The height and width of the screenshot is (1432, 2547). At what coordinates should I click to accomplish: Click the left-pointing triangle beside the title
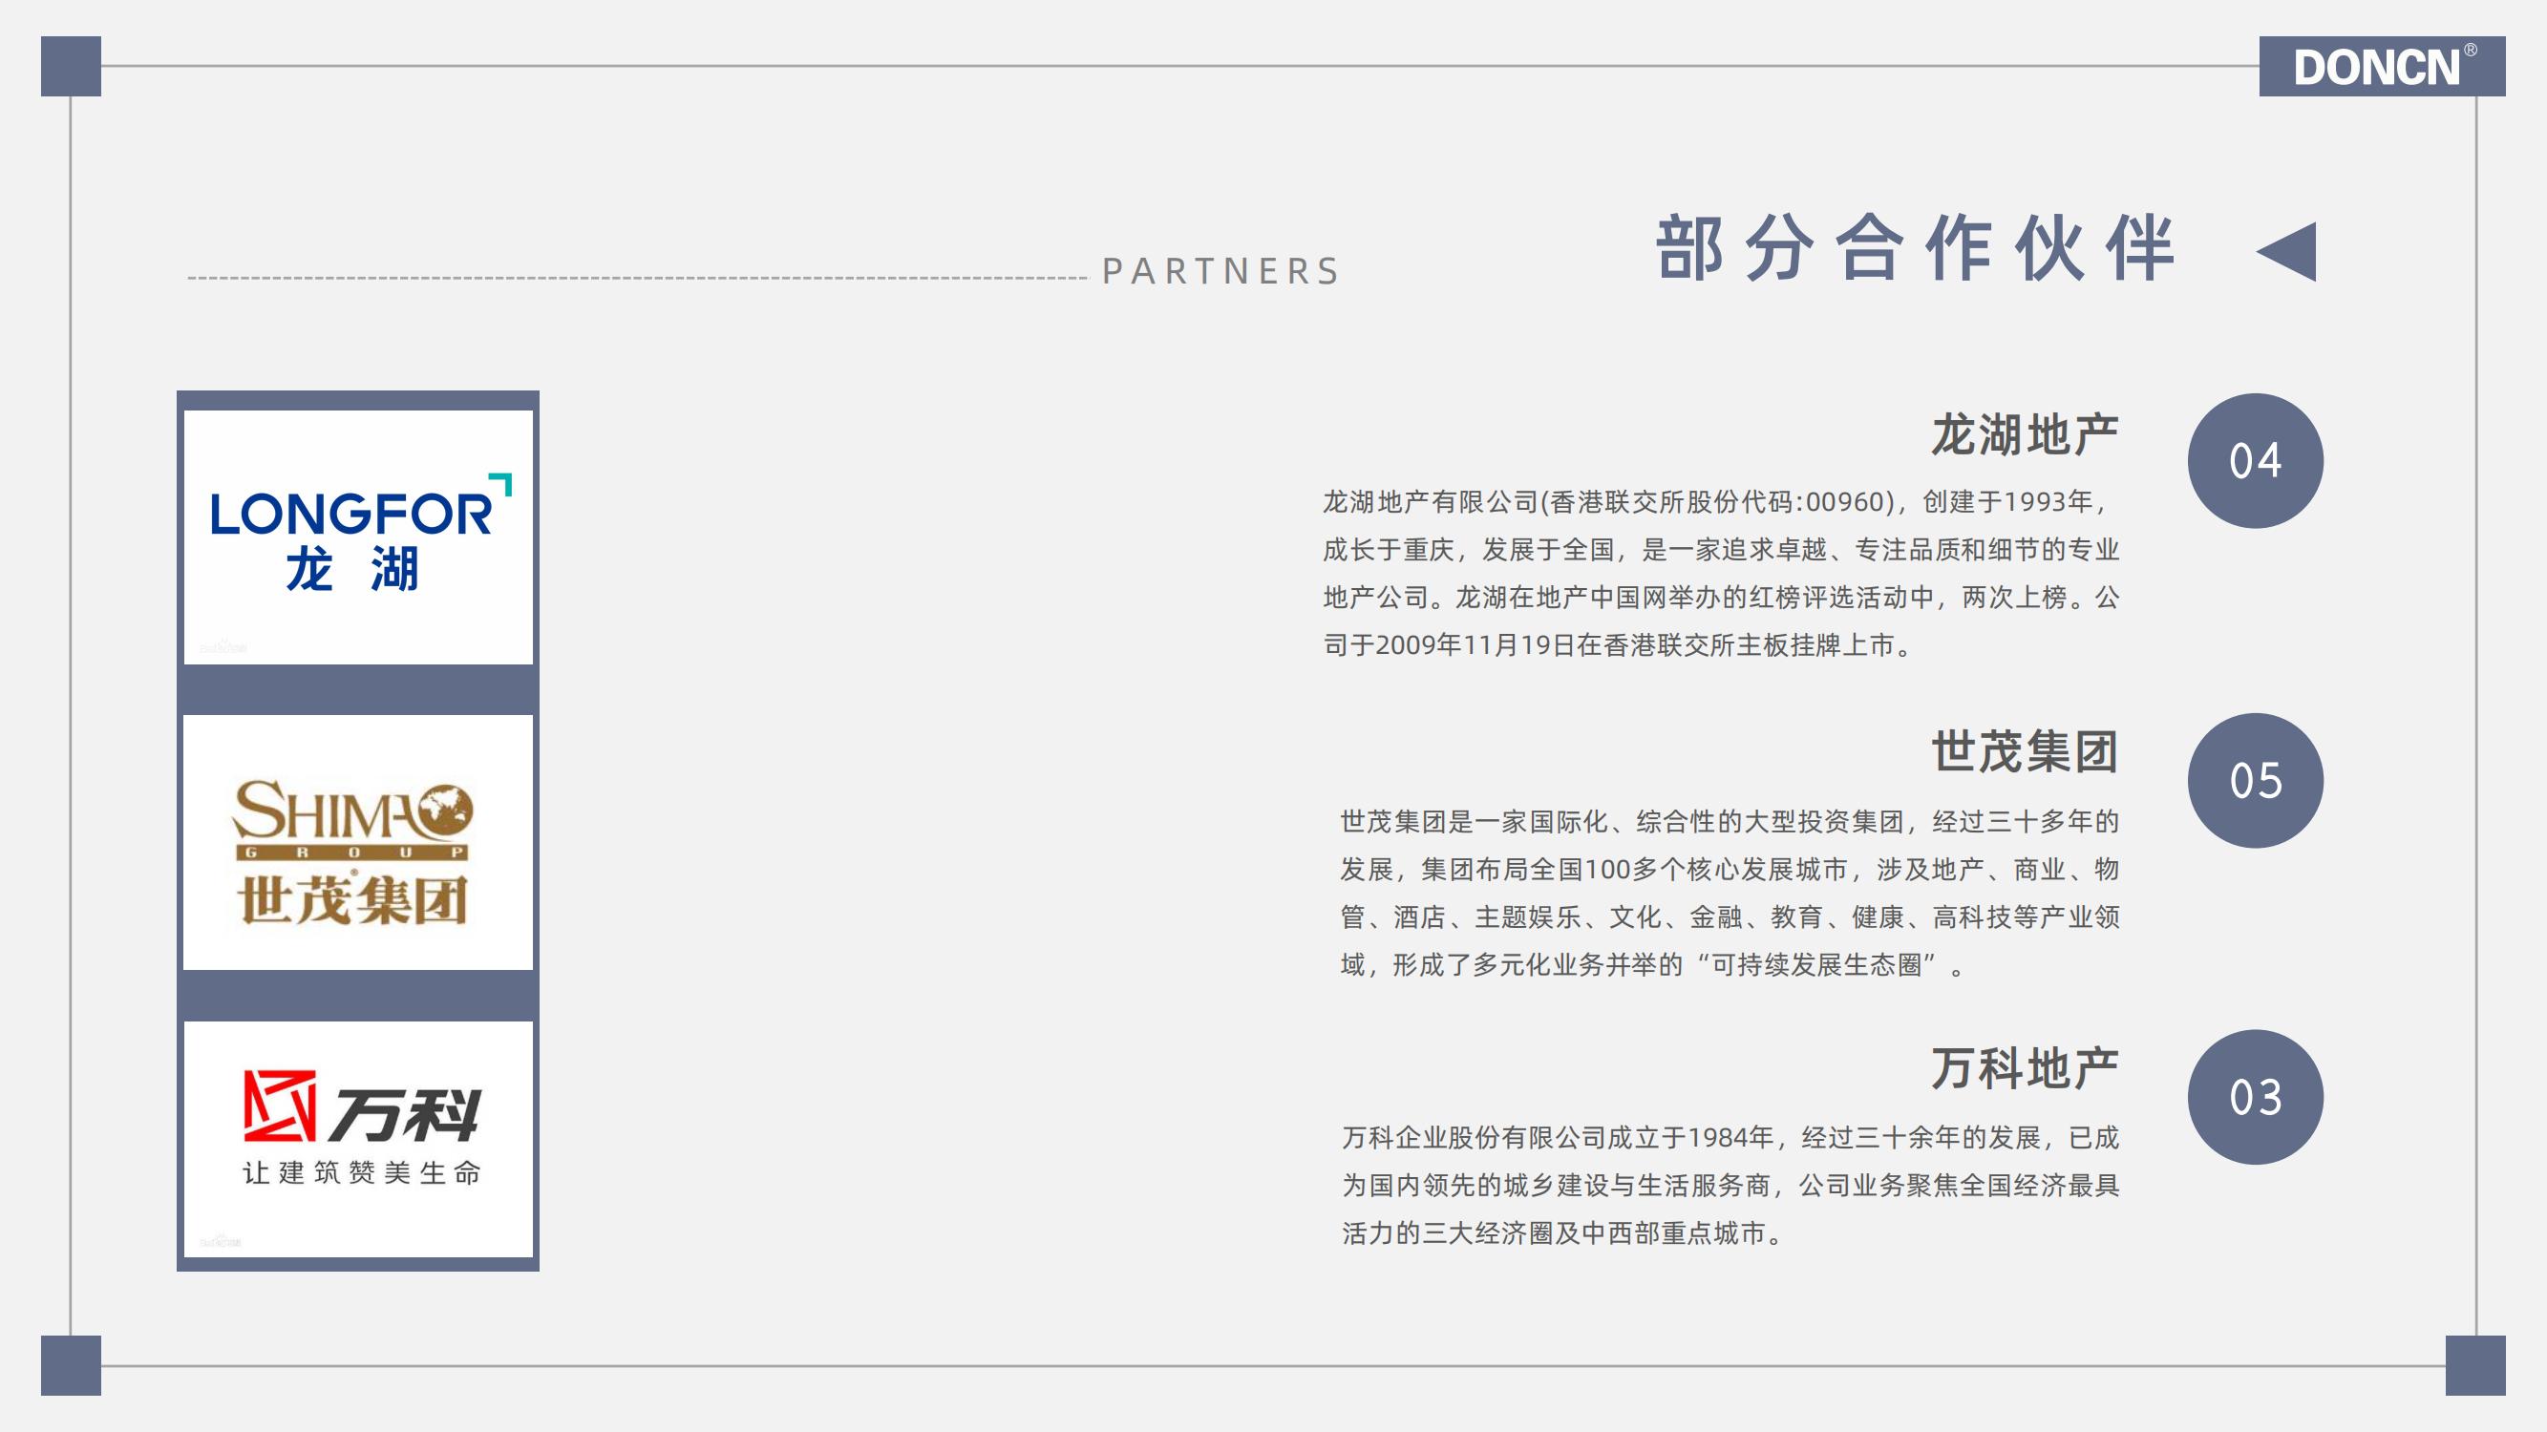click(2286, 251)
